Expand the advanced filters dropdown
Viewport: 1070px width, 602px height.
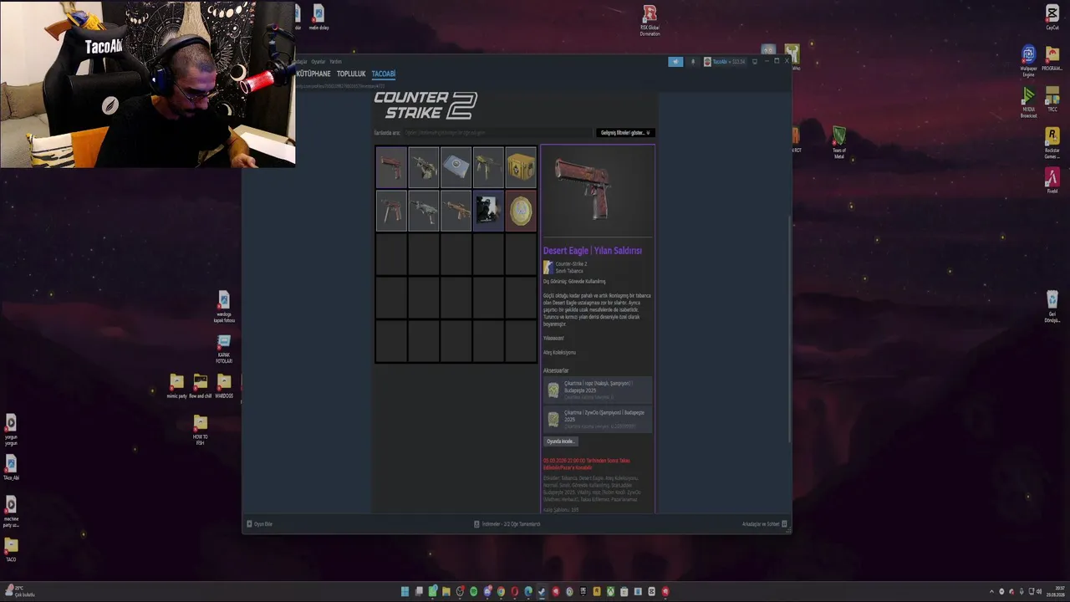tap(624, 133)
